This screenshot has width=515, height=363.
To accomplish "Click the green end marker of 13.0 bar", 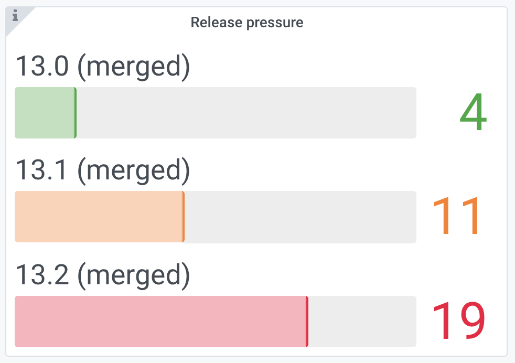I will [x=76, y=113].
